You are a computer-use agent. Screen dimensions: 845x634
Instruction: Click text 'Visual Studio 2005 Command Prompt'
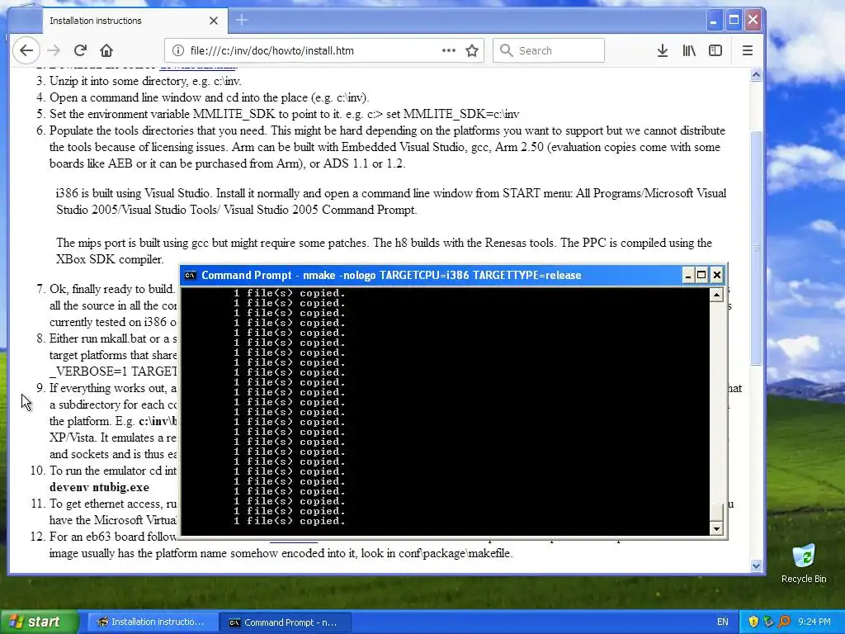tap(320, 210)
